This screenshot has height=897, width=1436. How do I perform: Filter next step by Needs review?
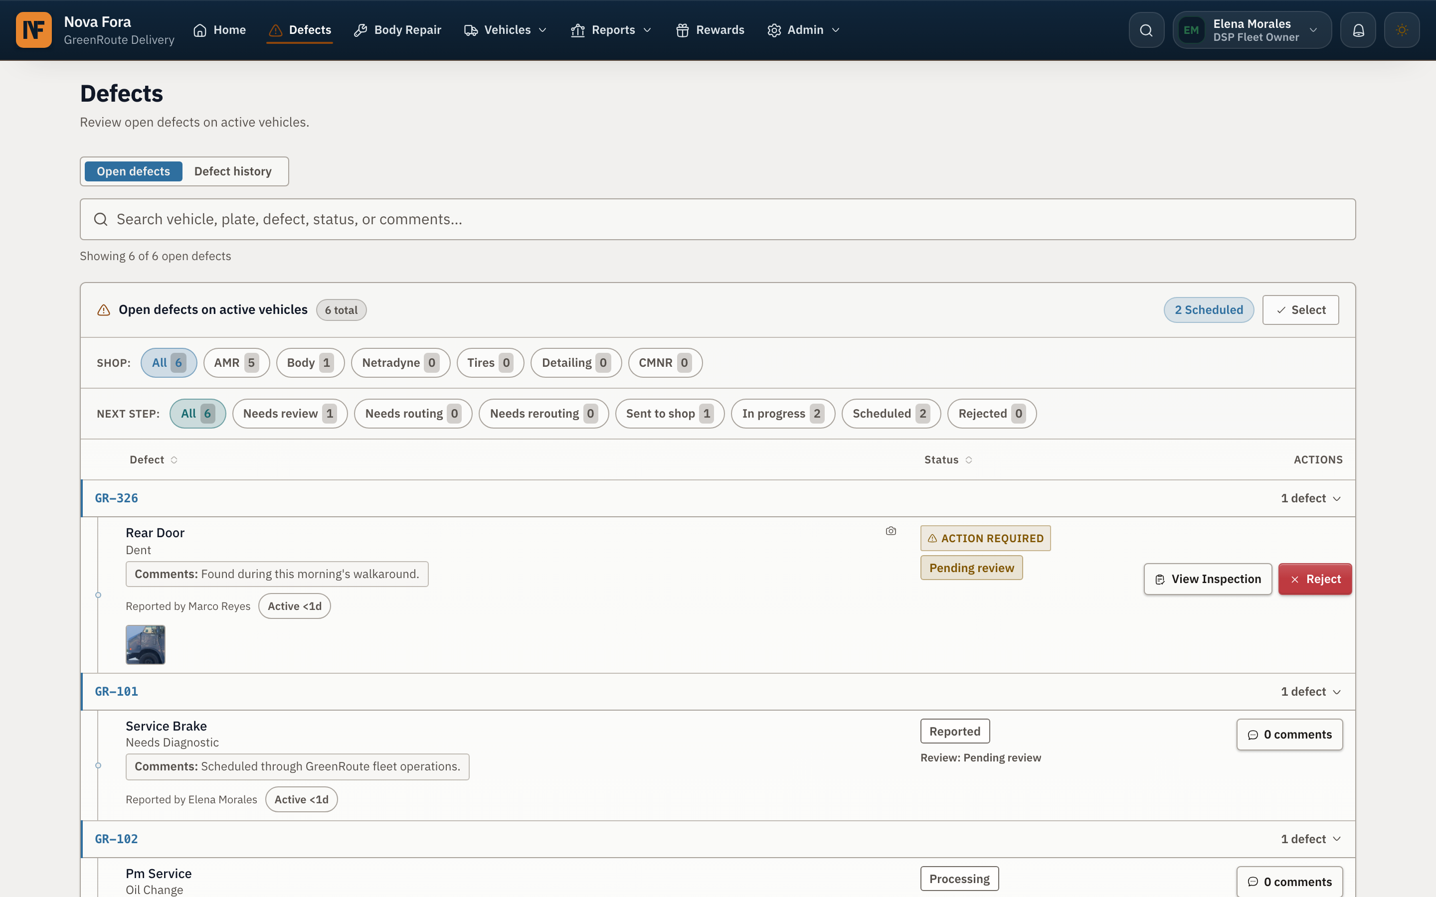(x=290, y=414)
